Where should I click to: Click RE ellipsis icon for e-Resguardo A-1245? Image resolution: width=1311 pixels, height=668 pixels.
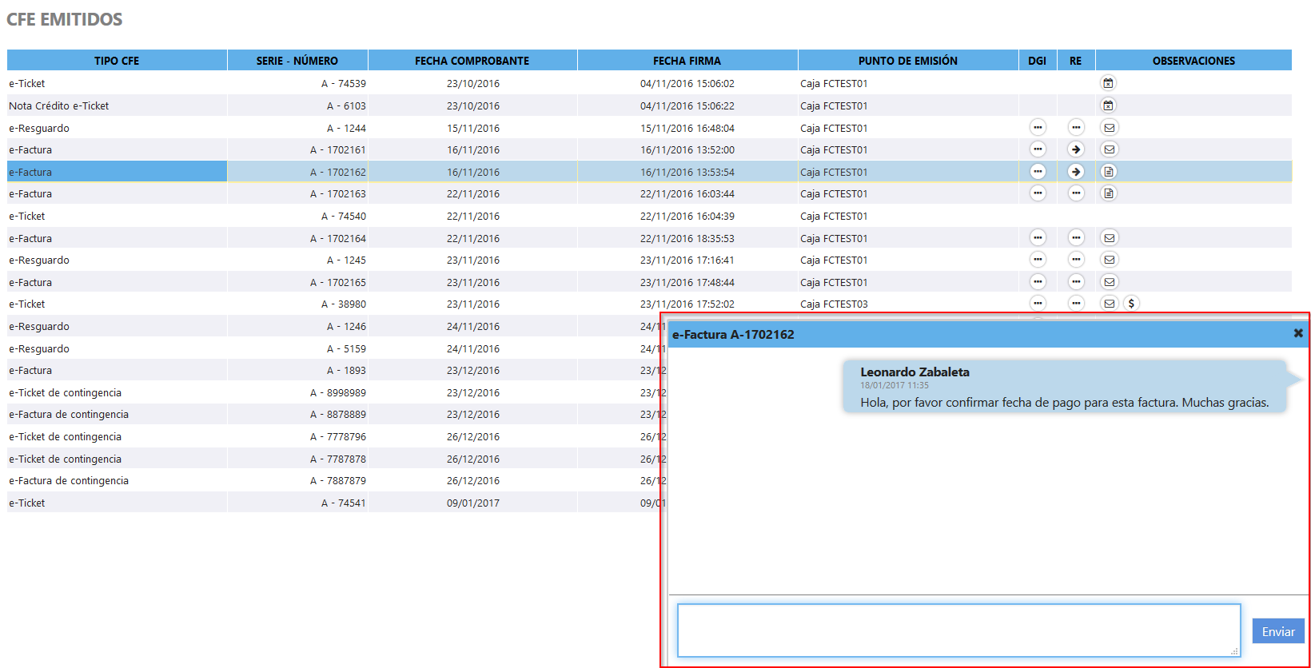[x=1076, y=260]
